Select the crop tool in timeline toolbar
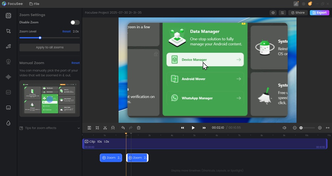This screenshot has height=176, width=332. click(x=97, y=128)
